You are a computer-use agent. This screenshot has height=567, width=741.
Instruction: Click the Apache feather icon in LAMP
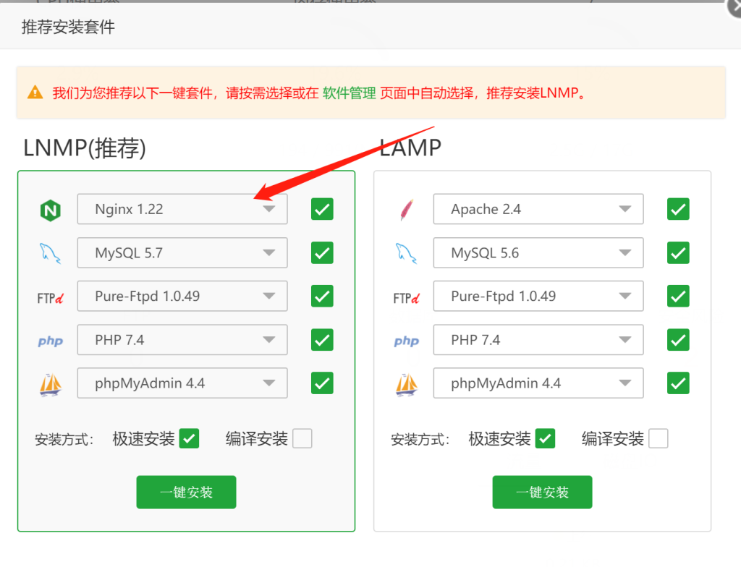point(407,210)
